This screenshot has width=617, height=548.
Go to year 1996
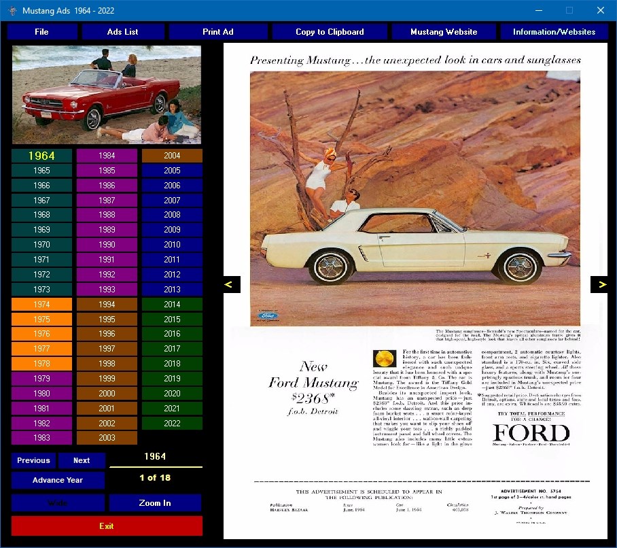[x=107, y=334]
